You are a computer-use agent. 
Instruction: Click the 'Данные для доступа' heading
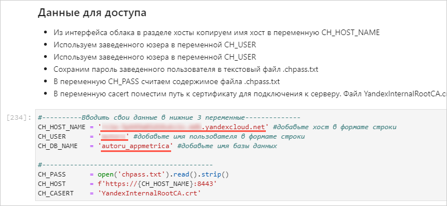coord(92,13)
